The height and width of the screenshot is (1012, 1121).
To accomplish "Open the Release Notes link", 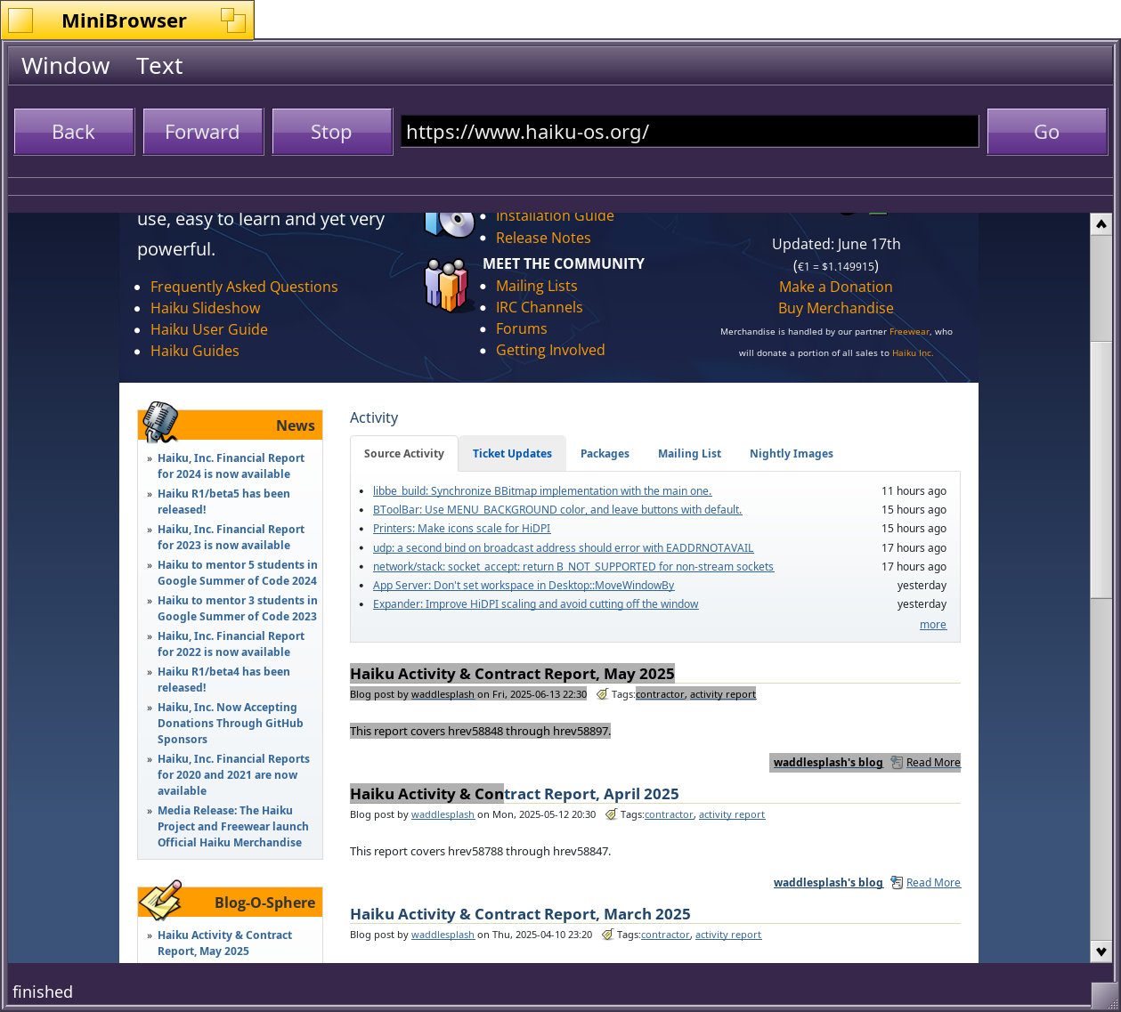I will [543, 238].
